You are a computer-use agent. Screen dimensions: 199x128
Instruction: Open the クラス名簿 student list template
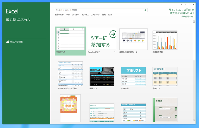tap(133, 77)
